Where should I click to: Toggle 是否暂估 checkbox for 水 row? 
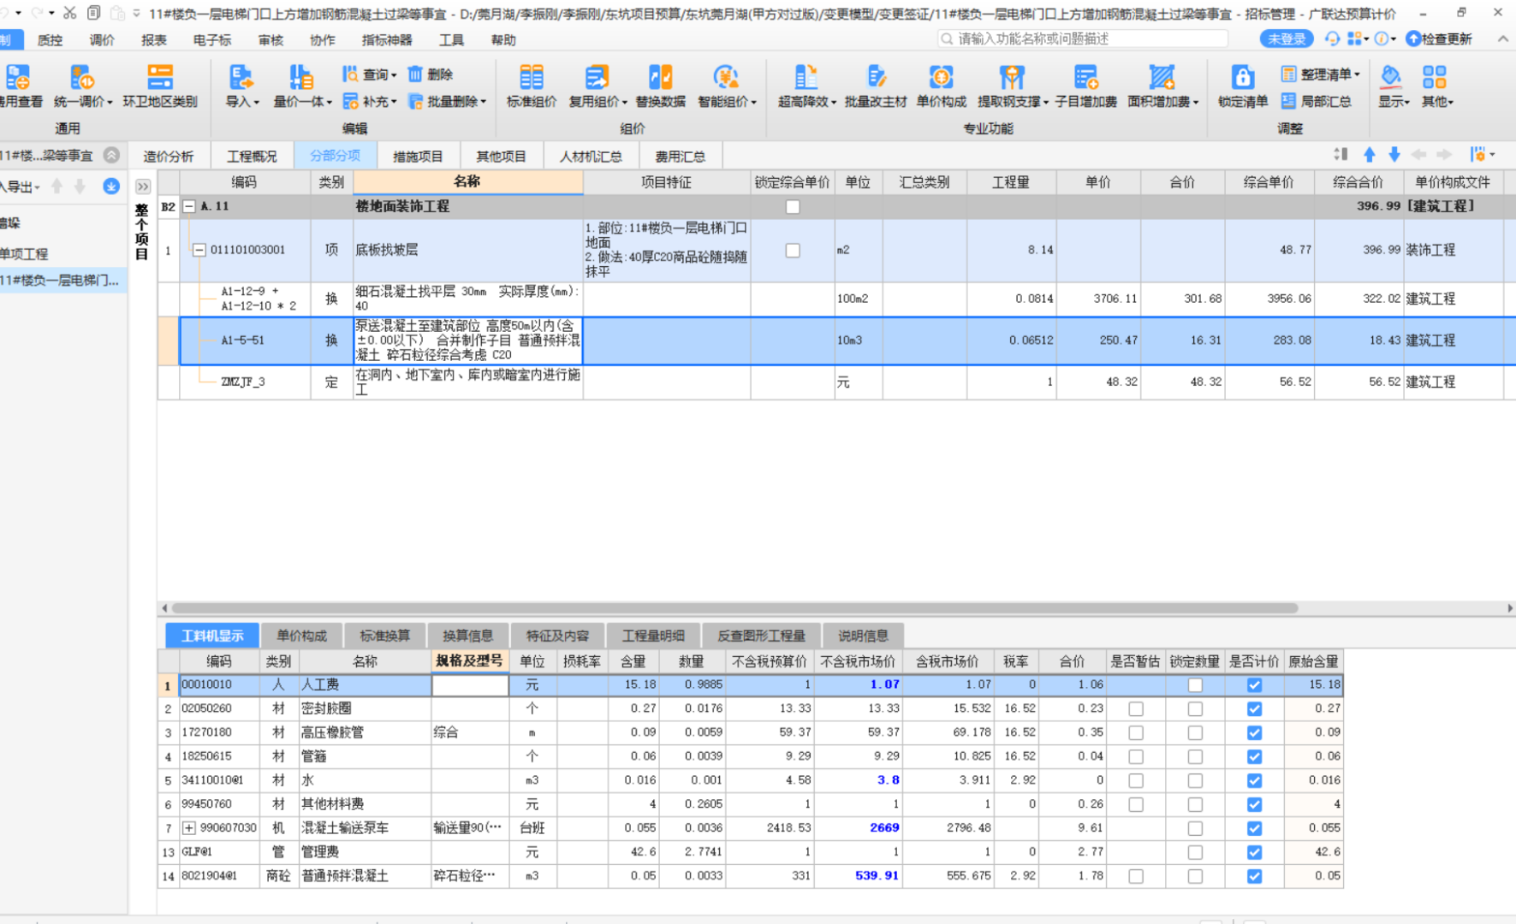(x=1136, y=781)
